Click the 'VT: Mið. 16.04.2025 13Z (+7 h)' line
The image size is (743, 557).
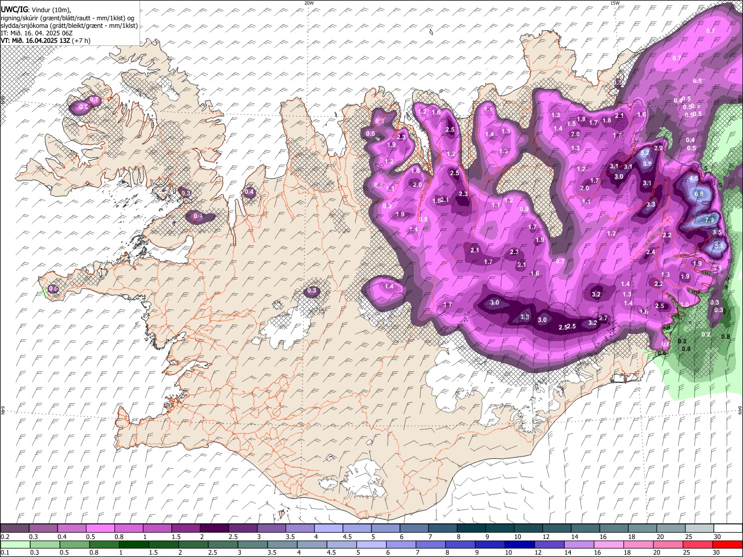[45, 41]
